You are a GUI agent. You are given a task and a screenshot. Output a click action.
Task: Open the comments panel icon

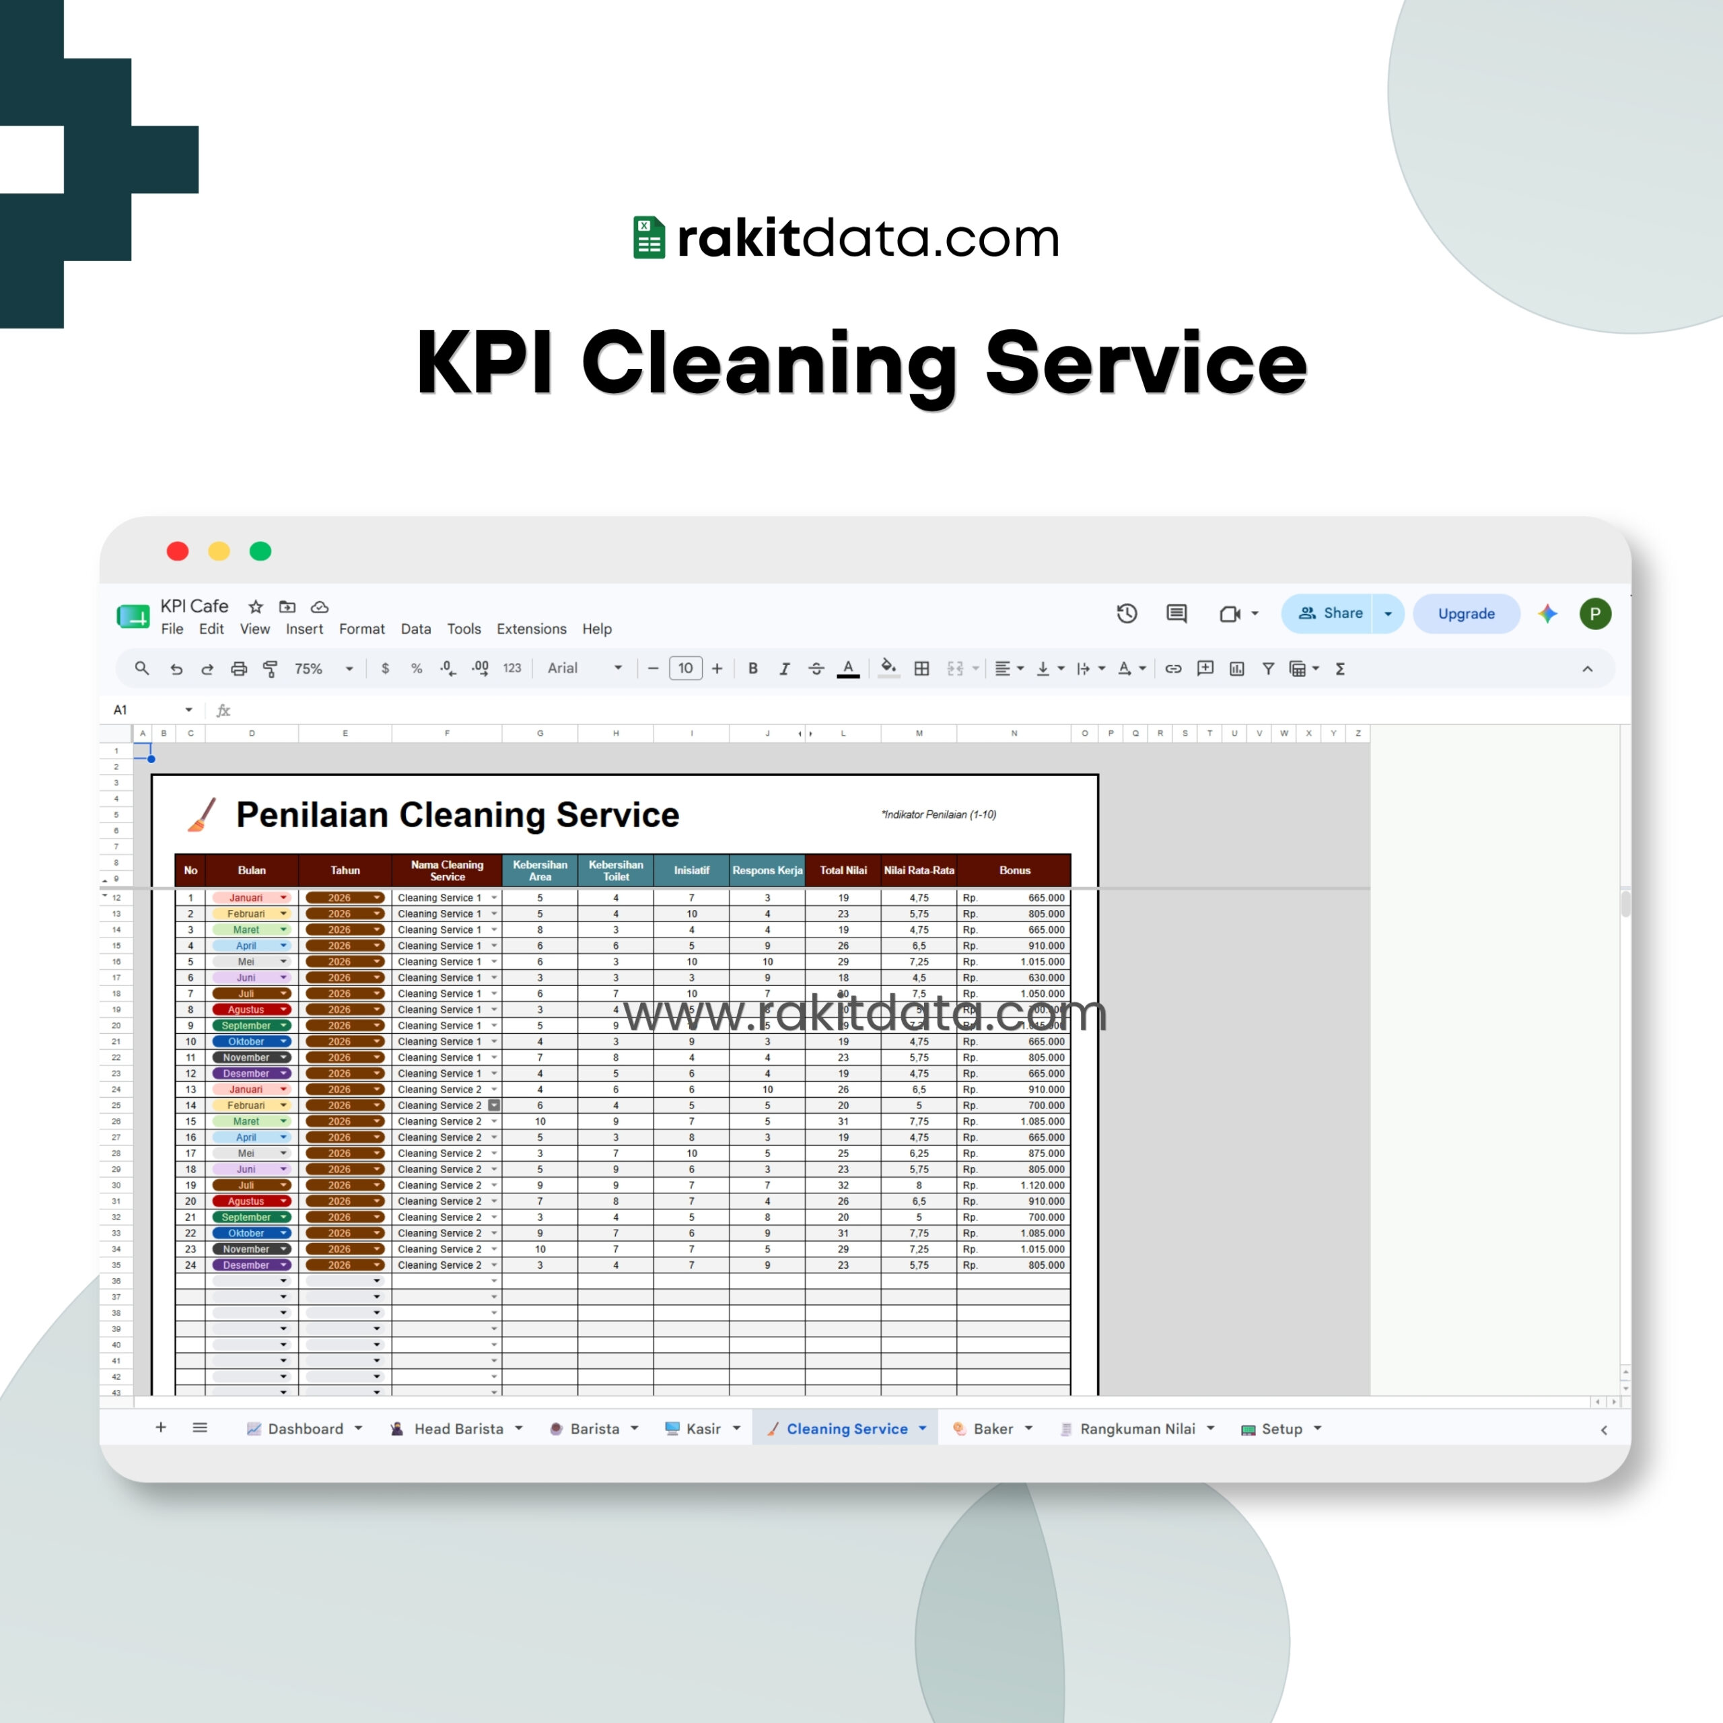pos(1176,614)
